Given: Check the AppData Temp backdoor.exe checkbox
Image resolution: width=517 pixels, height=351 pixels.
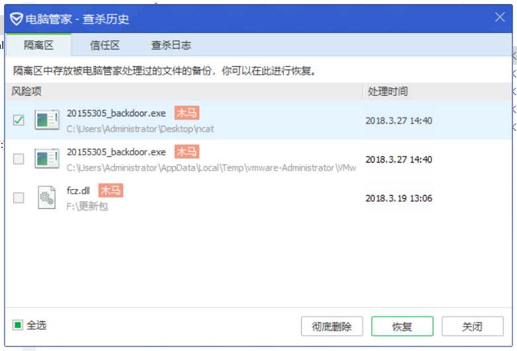Looking at the screenshot, I should (19, 159).
